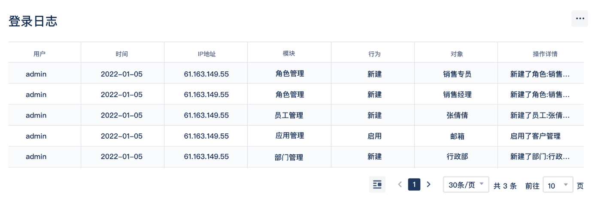Click the 用户 column header
Image resolution: width=601 pixels, height=207 pixels.
point(39,54)
